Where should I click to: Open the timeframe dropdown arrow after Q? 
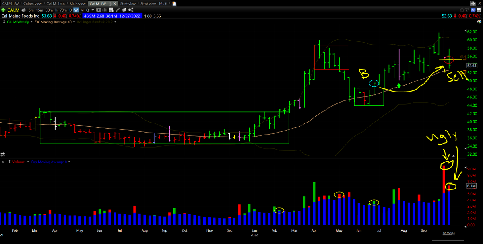93,10
